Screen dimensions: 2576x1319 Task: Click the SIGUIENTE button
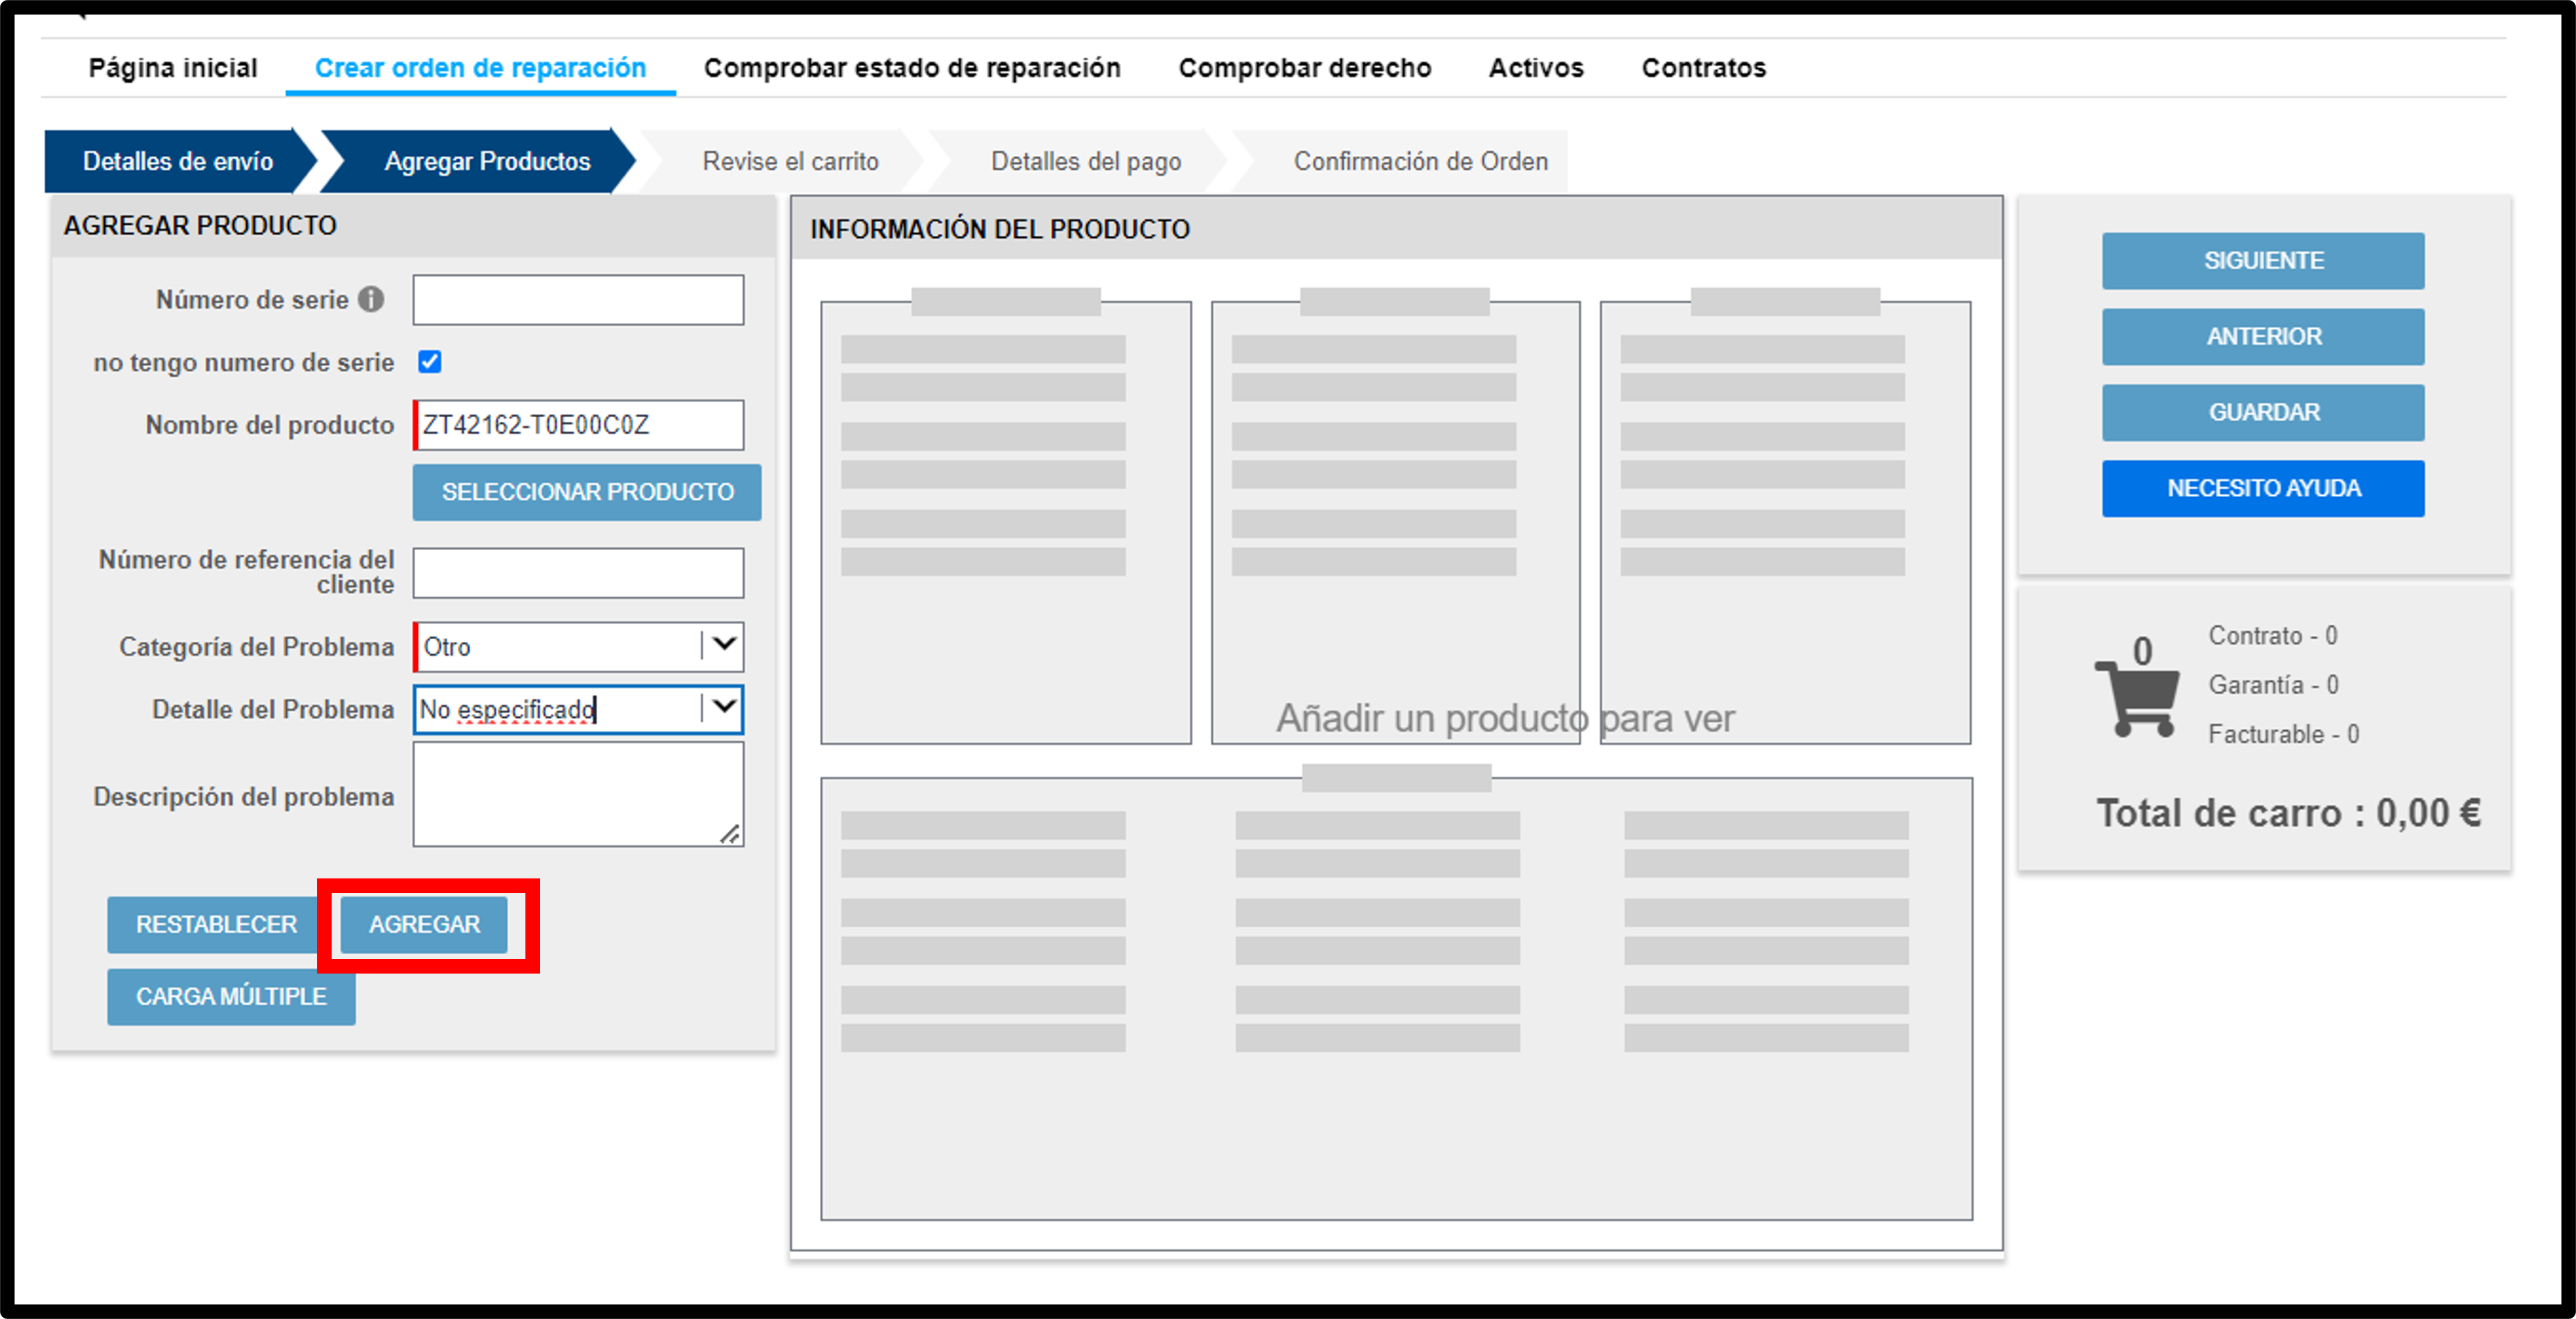pos(2263,260)
